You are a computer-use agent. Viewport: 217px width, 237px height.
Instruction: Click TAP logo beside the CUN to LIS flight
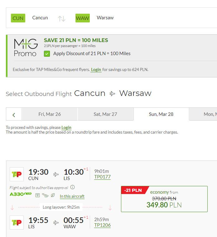coord(17,174)
